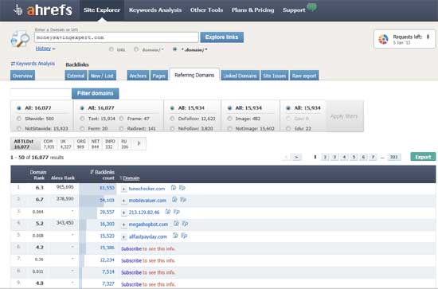Click second icon next to tunechecker.com
The image size is (438, 289).
tap(182, 188)
